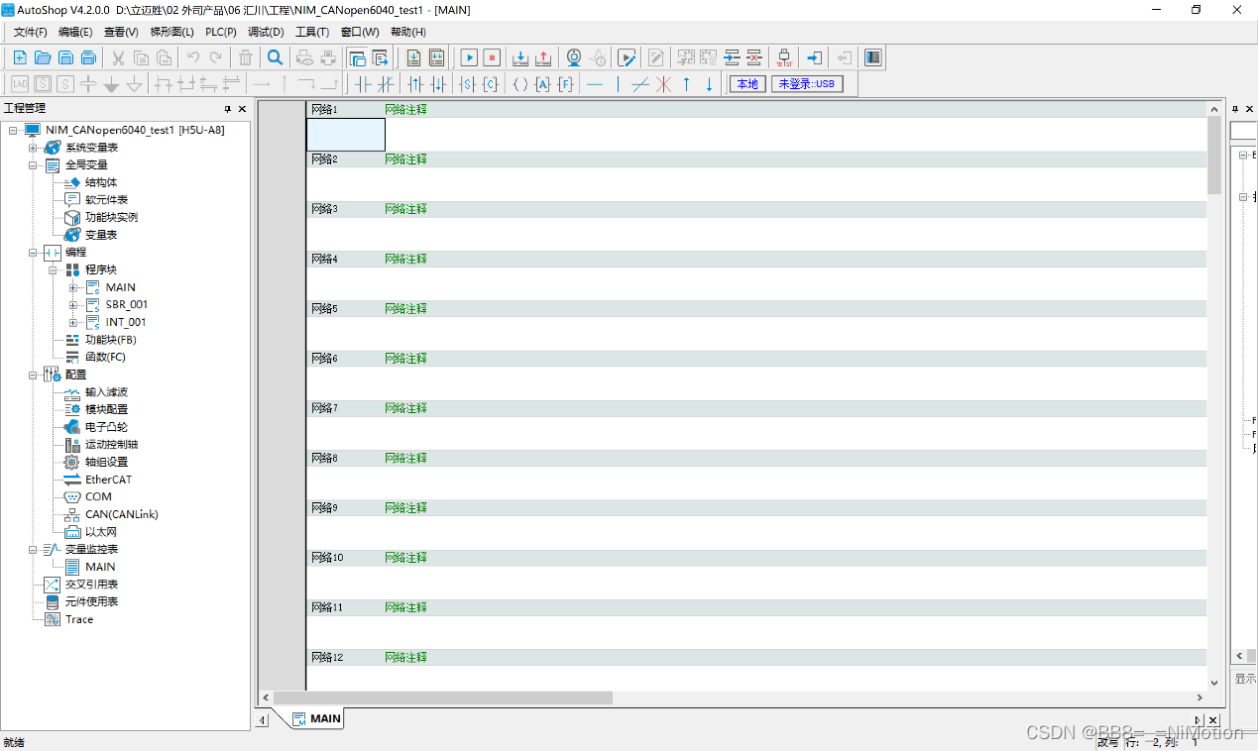Viewport: 1258px width, 751px height.
Task: Select 电子凸轮 in configuration tree
Action: [x=106, y=427]
